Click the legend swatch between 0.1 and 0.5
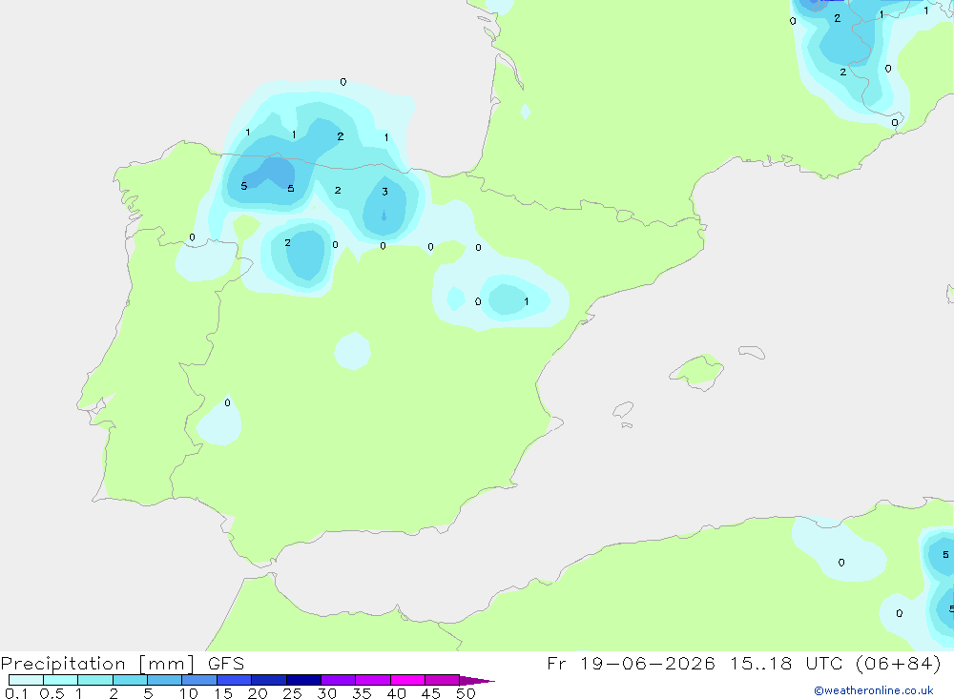 (x=26, y=680)
